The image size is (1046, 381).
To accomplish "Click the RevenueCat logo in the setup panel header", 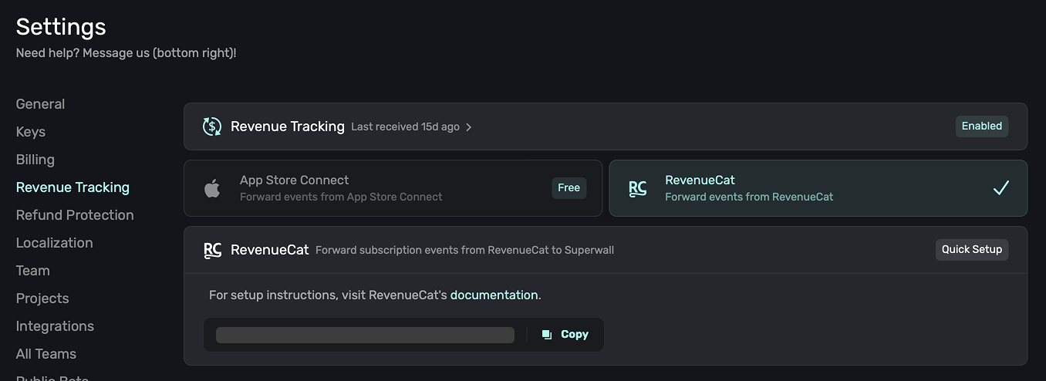I will coord(212,250).
